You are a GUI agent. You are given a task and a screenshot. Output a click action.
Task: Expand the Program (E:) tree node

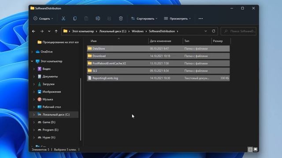click(34, 130)
